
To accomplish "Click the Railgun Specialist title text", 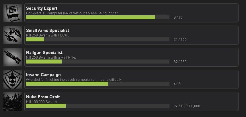I will (x=44, y=53).
